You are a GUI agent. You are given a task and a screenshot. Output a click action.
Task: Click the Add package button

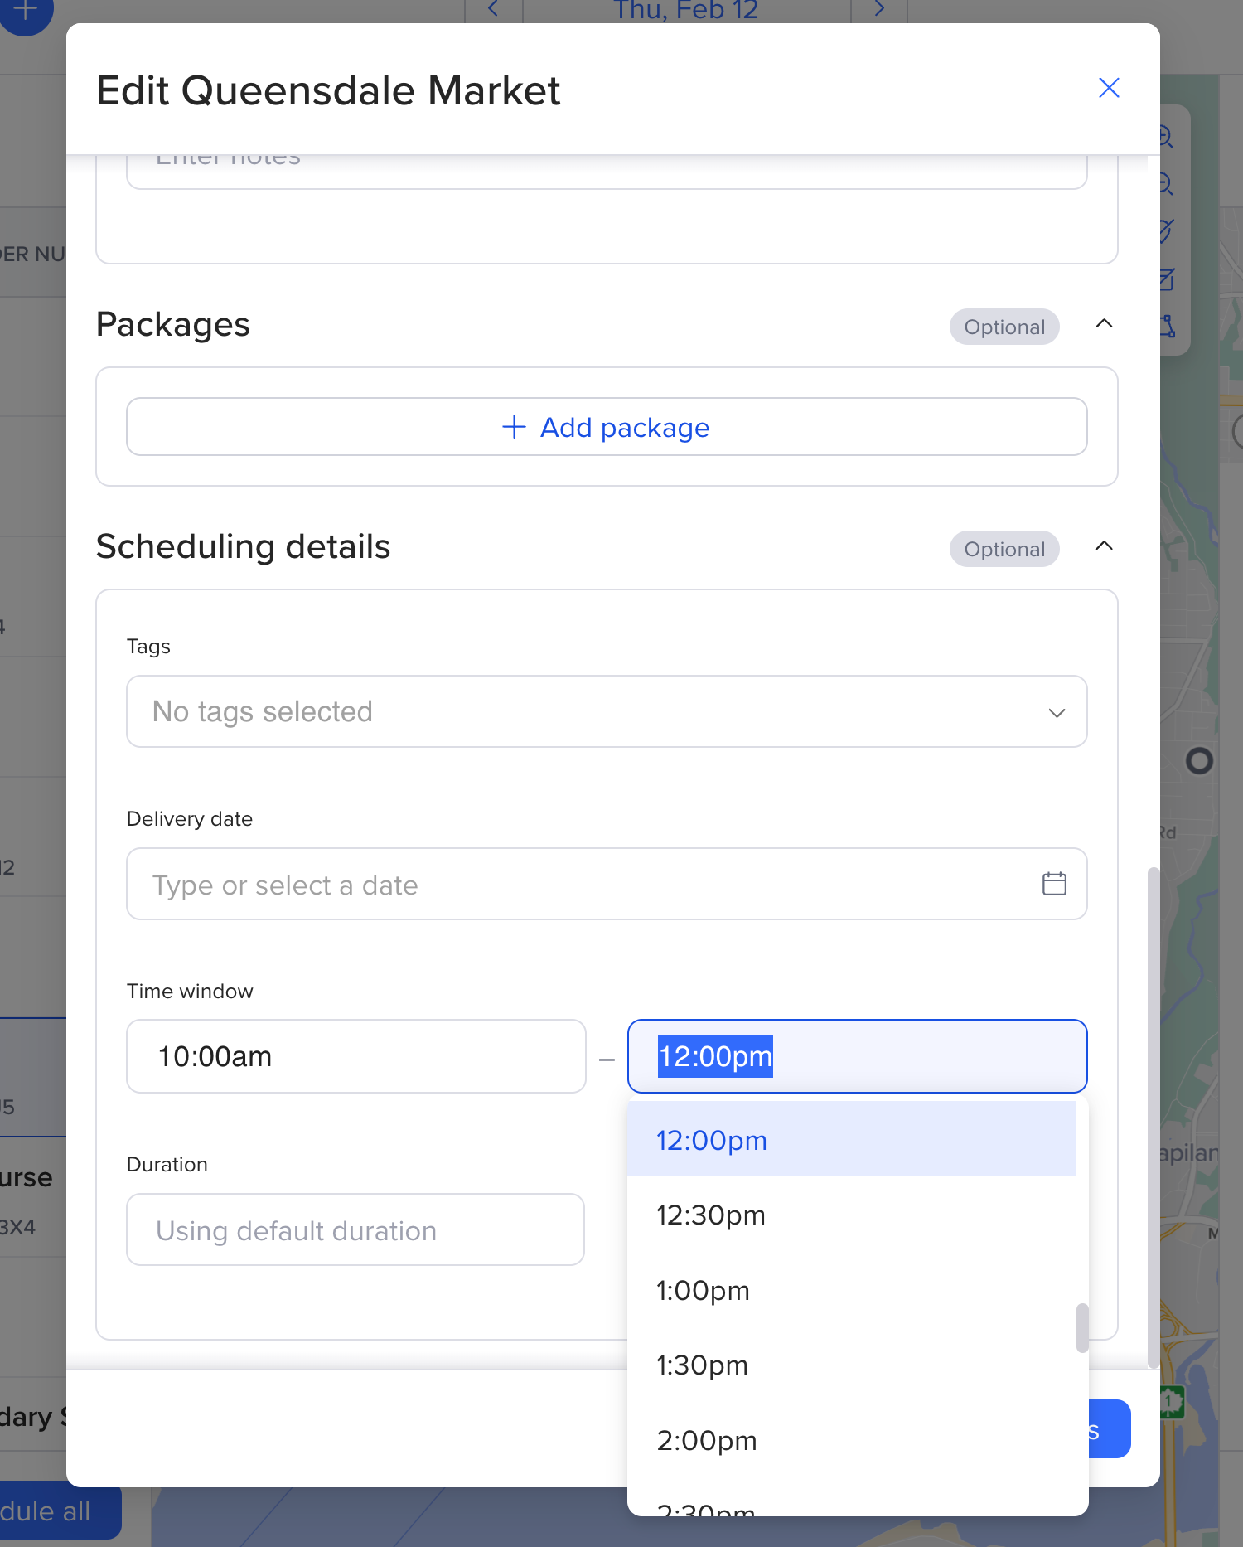(607, 427)
